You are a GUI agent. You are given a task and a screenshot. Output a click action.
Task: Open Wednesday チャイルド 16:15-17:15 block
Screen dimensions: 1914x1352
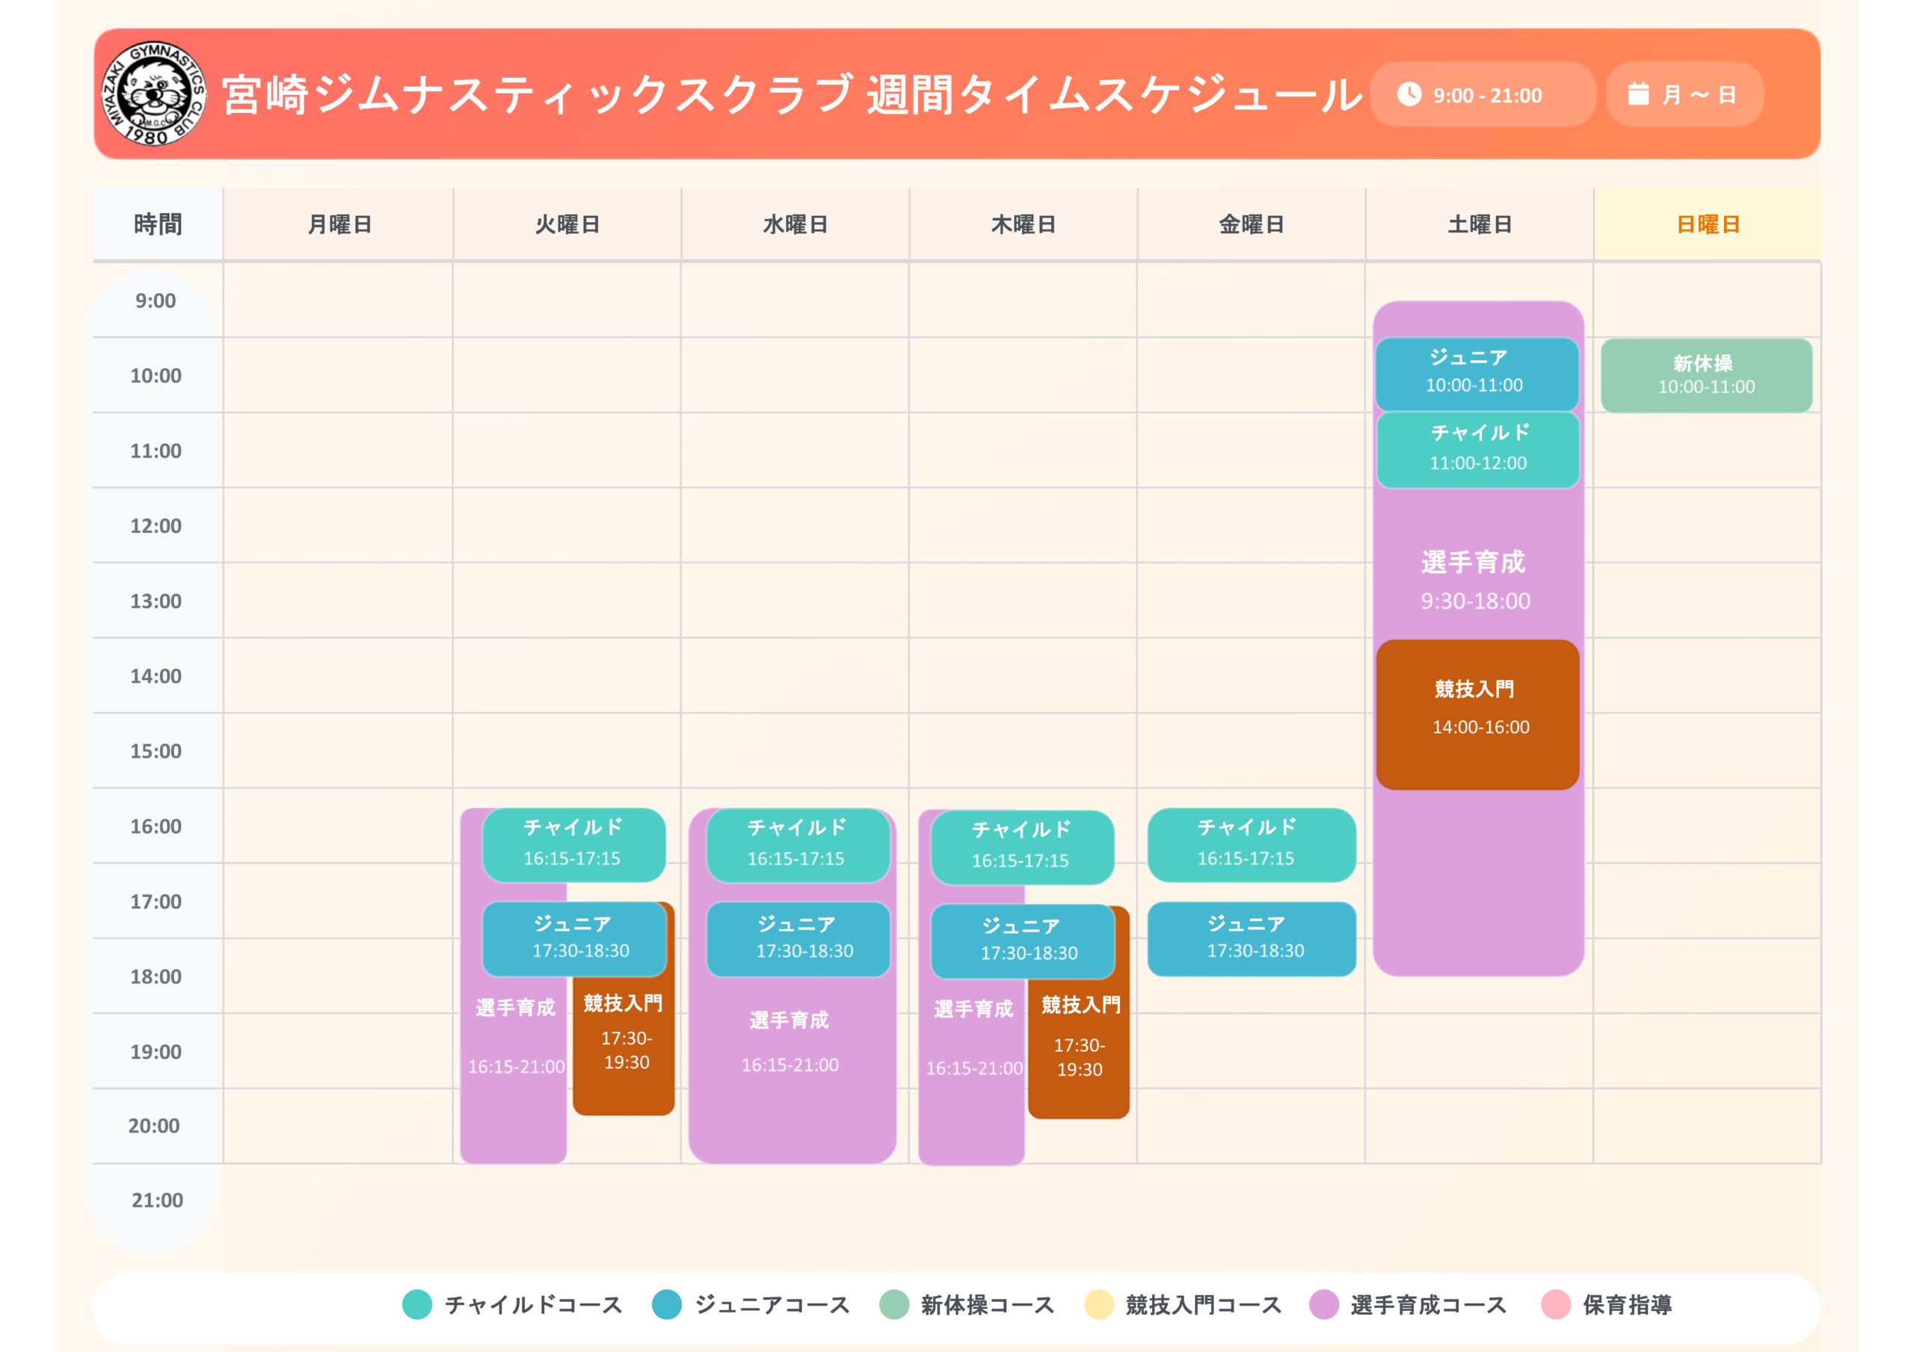[x=798, y=845]
